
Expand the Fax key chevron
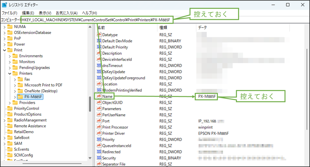click(x=15, y=79)
